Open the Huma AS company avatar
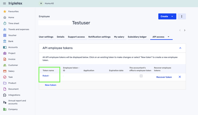 pos(41,4)
